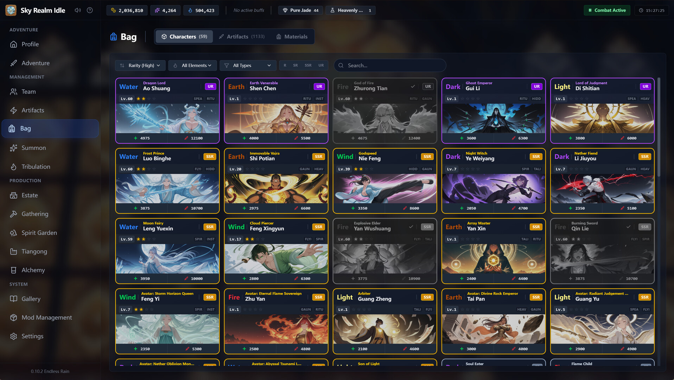Open the Rarity (High) sort dropdown
This screenshot has height=380, width=674.
(x=140, y=65)
